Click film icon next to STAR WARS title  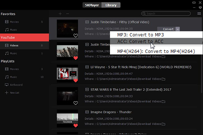click(87, 89)
